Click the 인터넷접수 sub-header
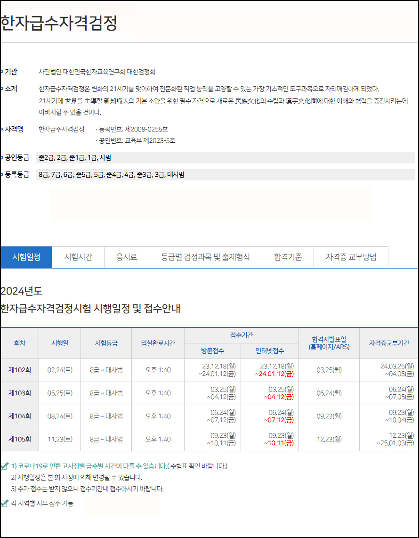Image resolution: width=419 pixels, height=538 pixels. tap(270, 351)
